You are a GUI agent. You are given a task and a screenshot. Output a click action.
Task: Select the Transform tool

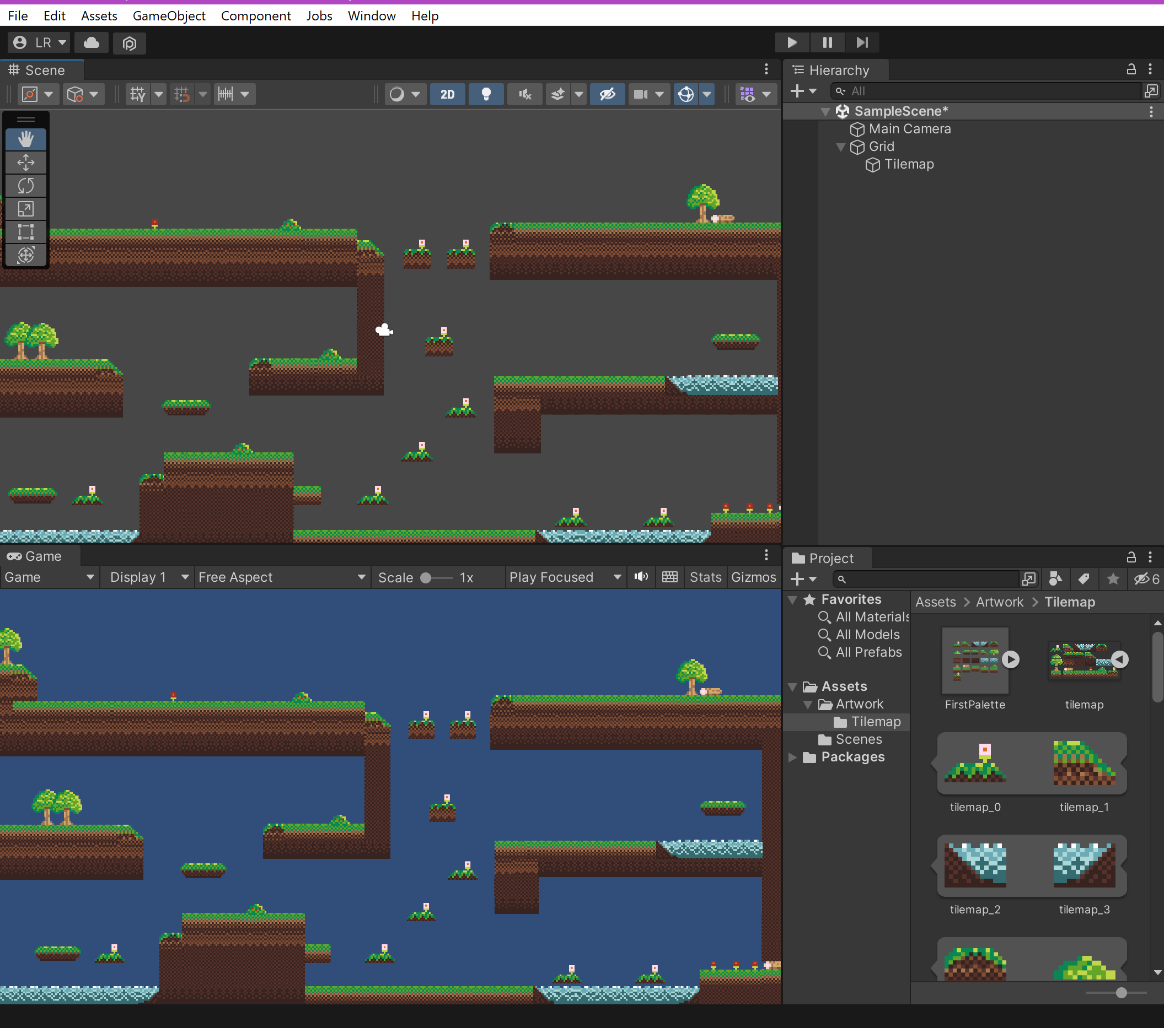pyautogui.click(x=25, y=255)
